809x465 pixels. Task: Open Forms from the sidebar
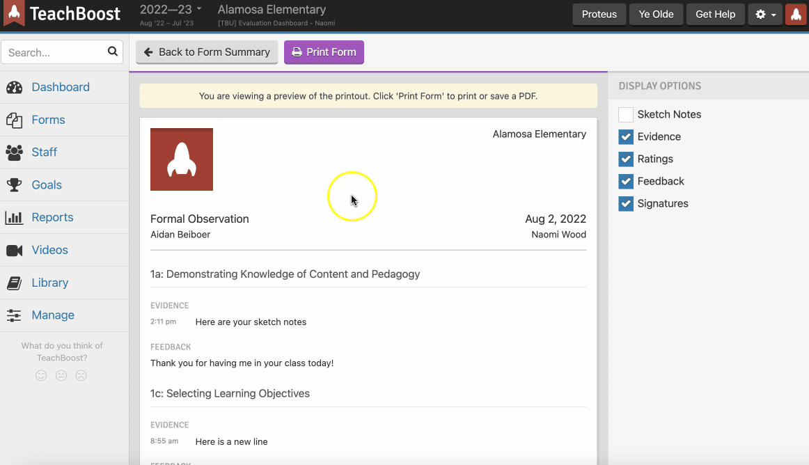point(49,120)
